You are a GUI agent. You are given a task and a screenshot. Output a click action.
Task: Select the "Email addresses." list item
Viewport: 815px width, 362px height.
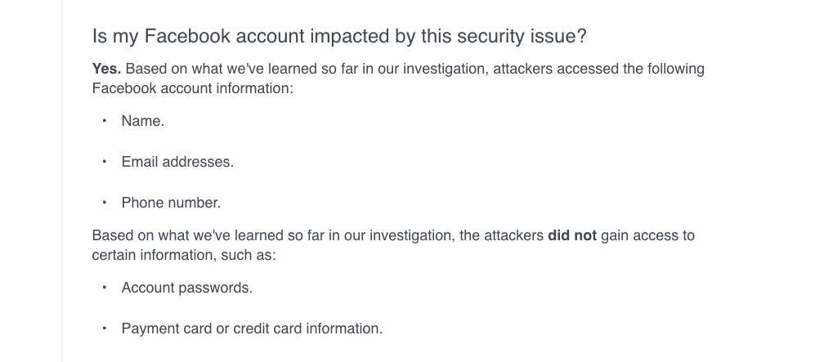click(177, 162)
